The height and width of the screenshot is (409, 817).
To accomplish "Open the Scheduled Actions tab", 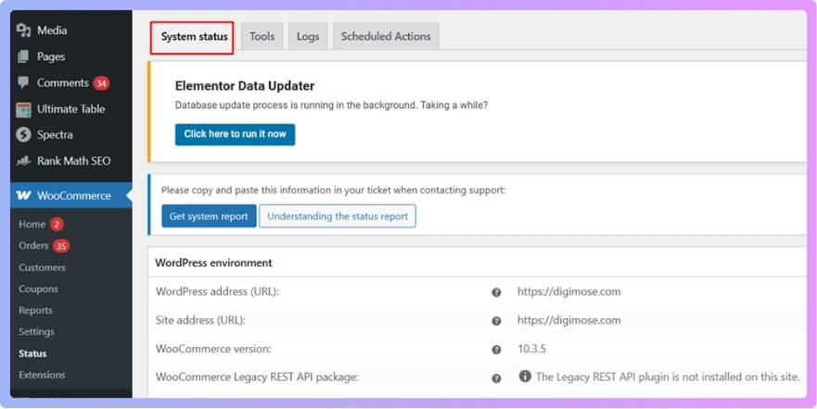I will pos(386,36).
